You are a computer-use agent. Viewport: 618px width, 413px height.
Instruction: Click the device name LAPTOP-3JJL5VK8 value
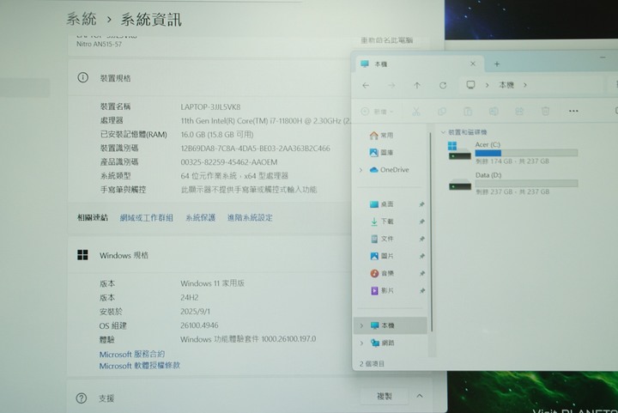coord(210,107)
